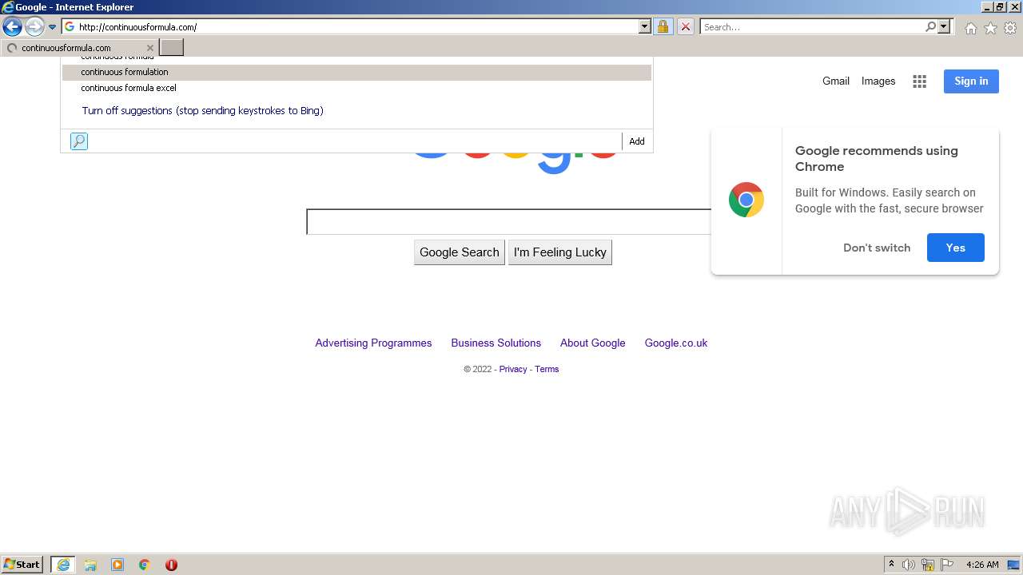Screen dimensions: 1023x575
Task: Open the recent pages dropdown arrow
Action: (x=53, y=27)
